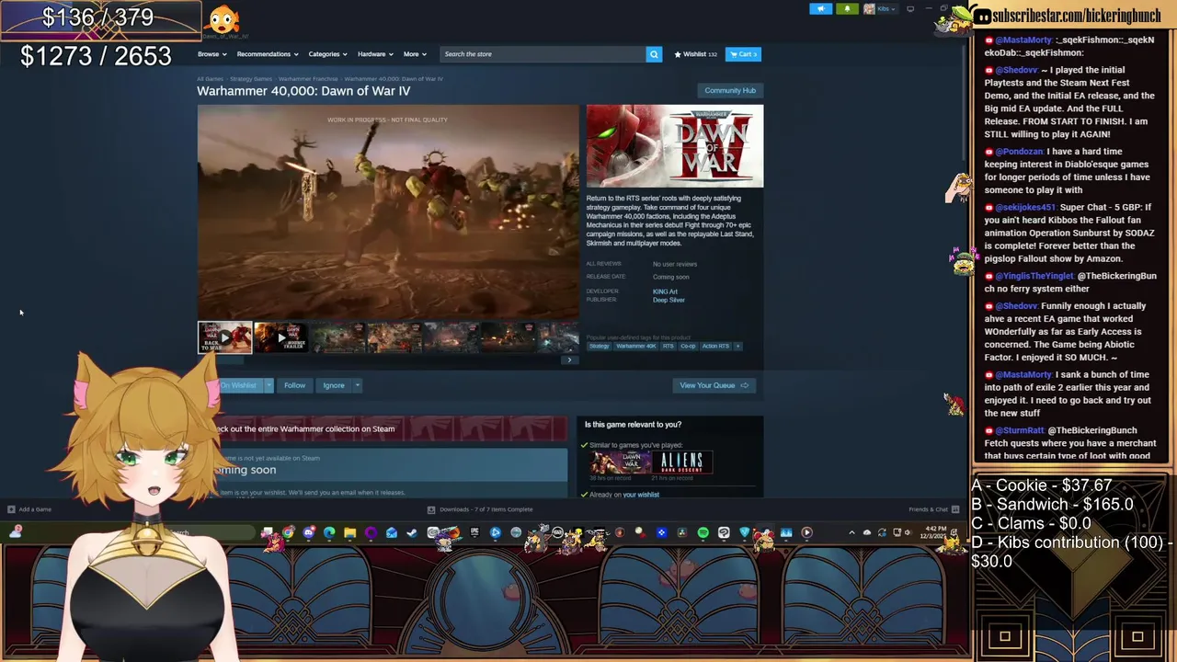
Task: Click the Dawn of War IV header image
Action: point(675,146)
